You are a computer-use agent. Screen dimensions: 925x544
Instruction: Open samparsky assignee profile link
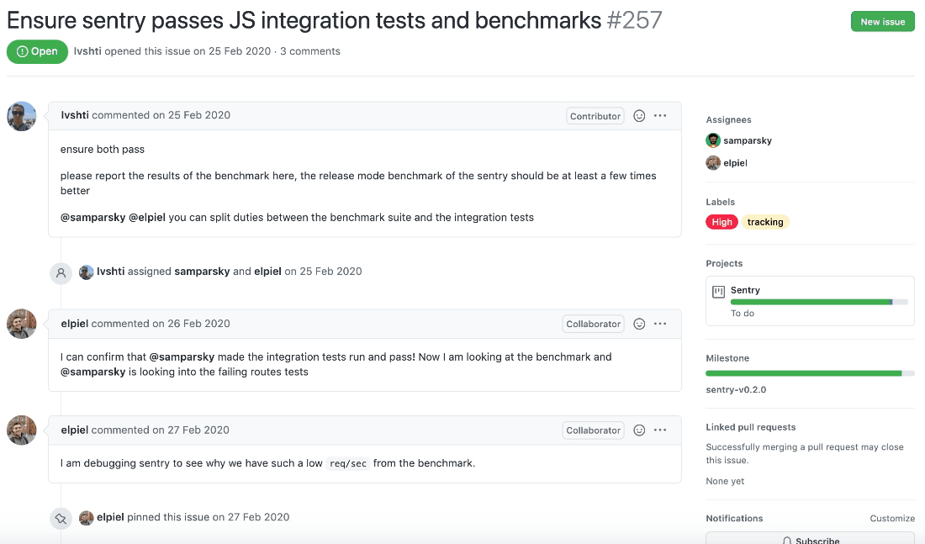748,140
